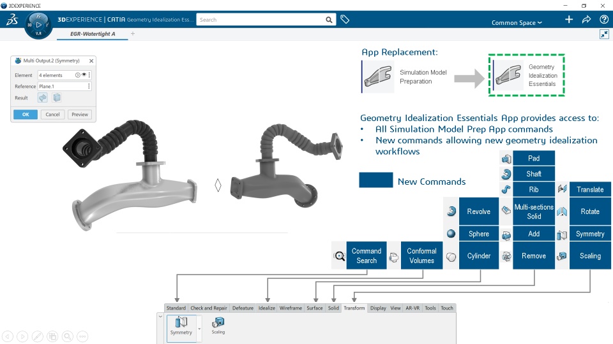The height and width of the screenshot is (344, 613).
Task: Click the Translate command icon
Action: tap(562, 189)
